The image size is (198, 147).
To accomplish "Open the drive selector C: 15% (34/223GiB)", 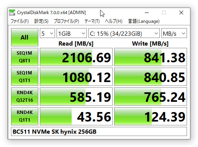I will coord(124,33).
